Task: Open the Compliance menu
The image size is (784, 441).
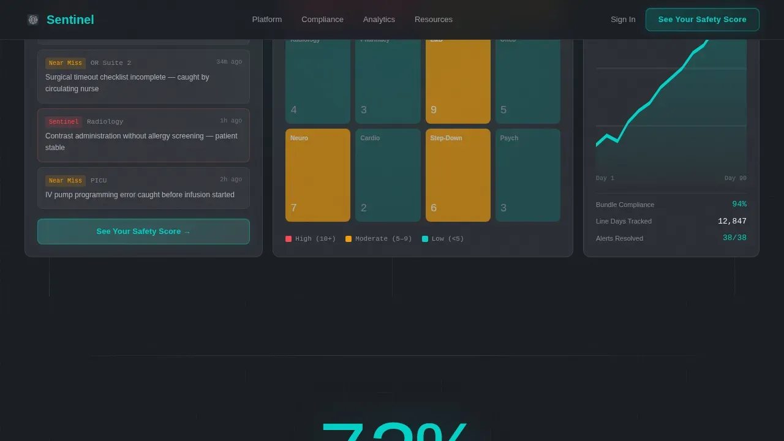Action: [x=322, y=20]
